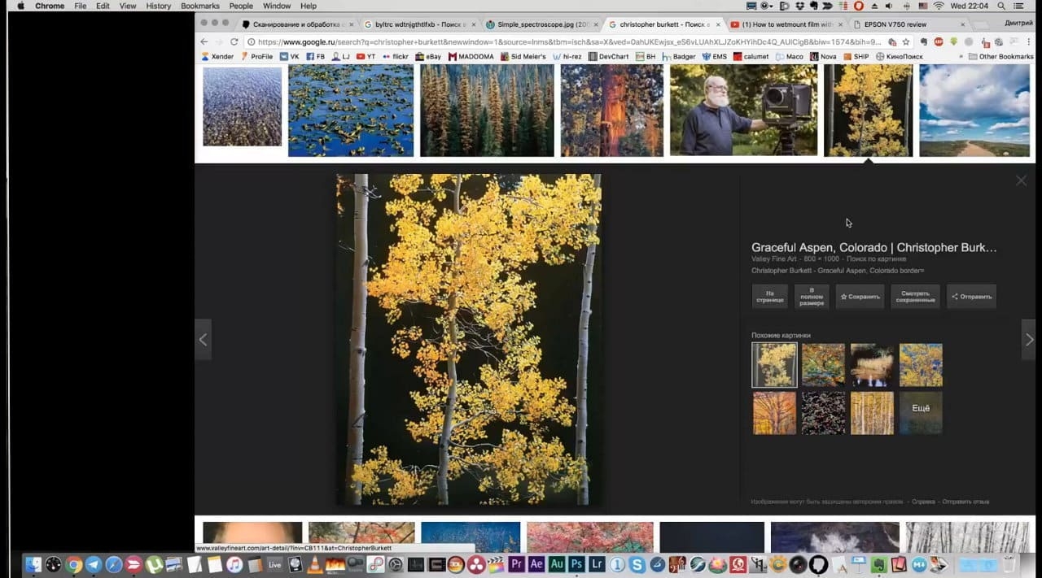
Task: Open the eBay bookmark
Action: [x=428, y=56]
